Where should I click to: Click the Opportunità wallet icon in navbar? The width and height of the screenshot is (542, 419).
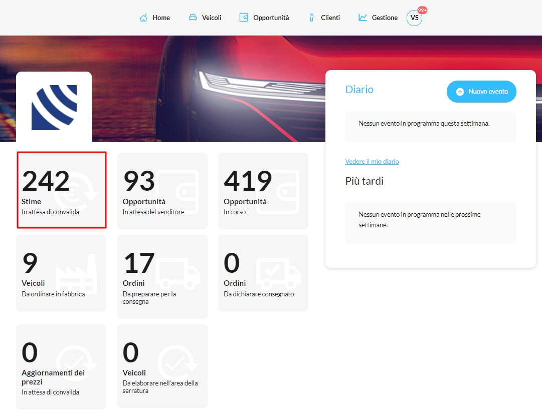(x=244, y=17)
